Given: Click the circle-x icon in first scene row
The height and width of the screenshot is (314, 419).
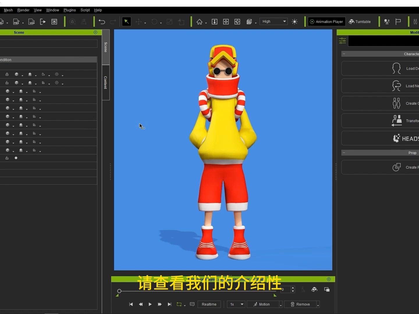Looking at the screenshot, I should (x=57, y=74).
